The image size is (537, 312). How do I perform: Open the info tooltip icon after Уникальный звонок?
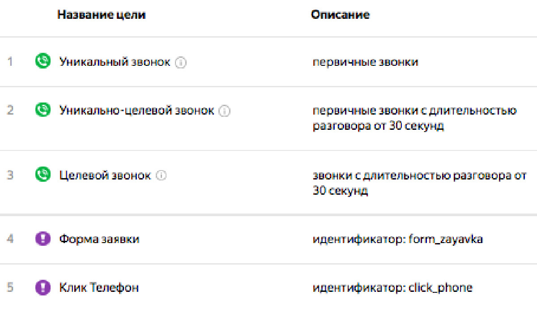pos(180,63)
